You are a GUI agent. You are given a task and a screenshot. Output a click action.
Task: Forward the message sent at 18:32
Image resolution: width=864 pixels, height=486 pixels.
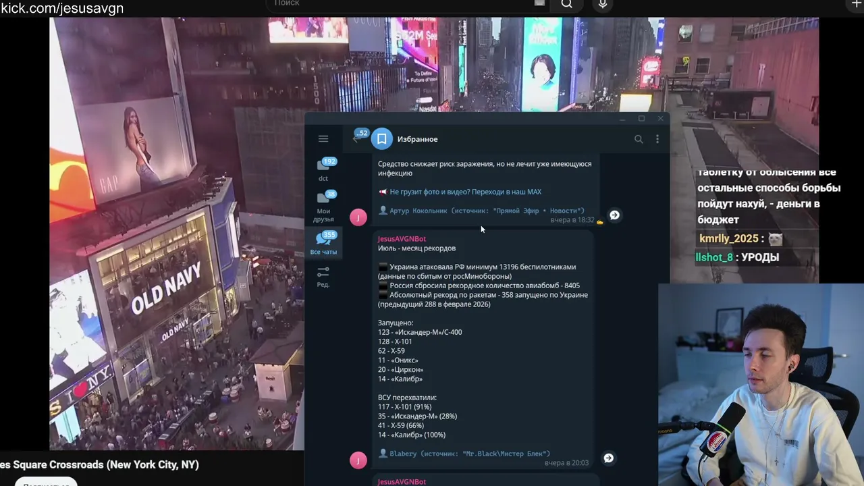pos(614,215)
